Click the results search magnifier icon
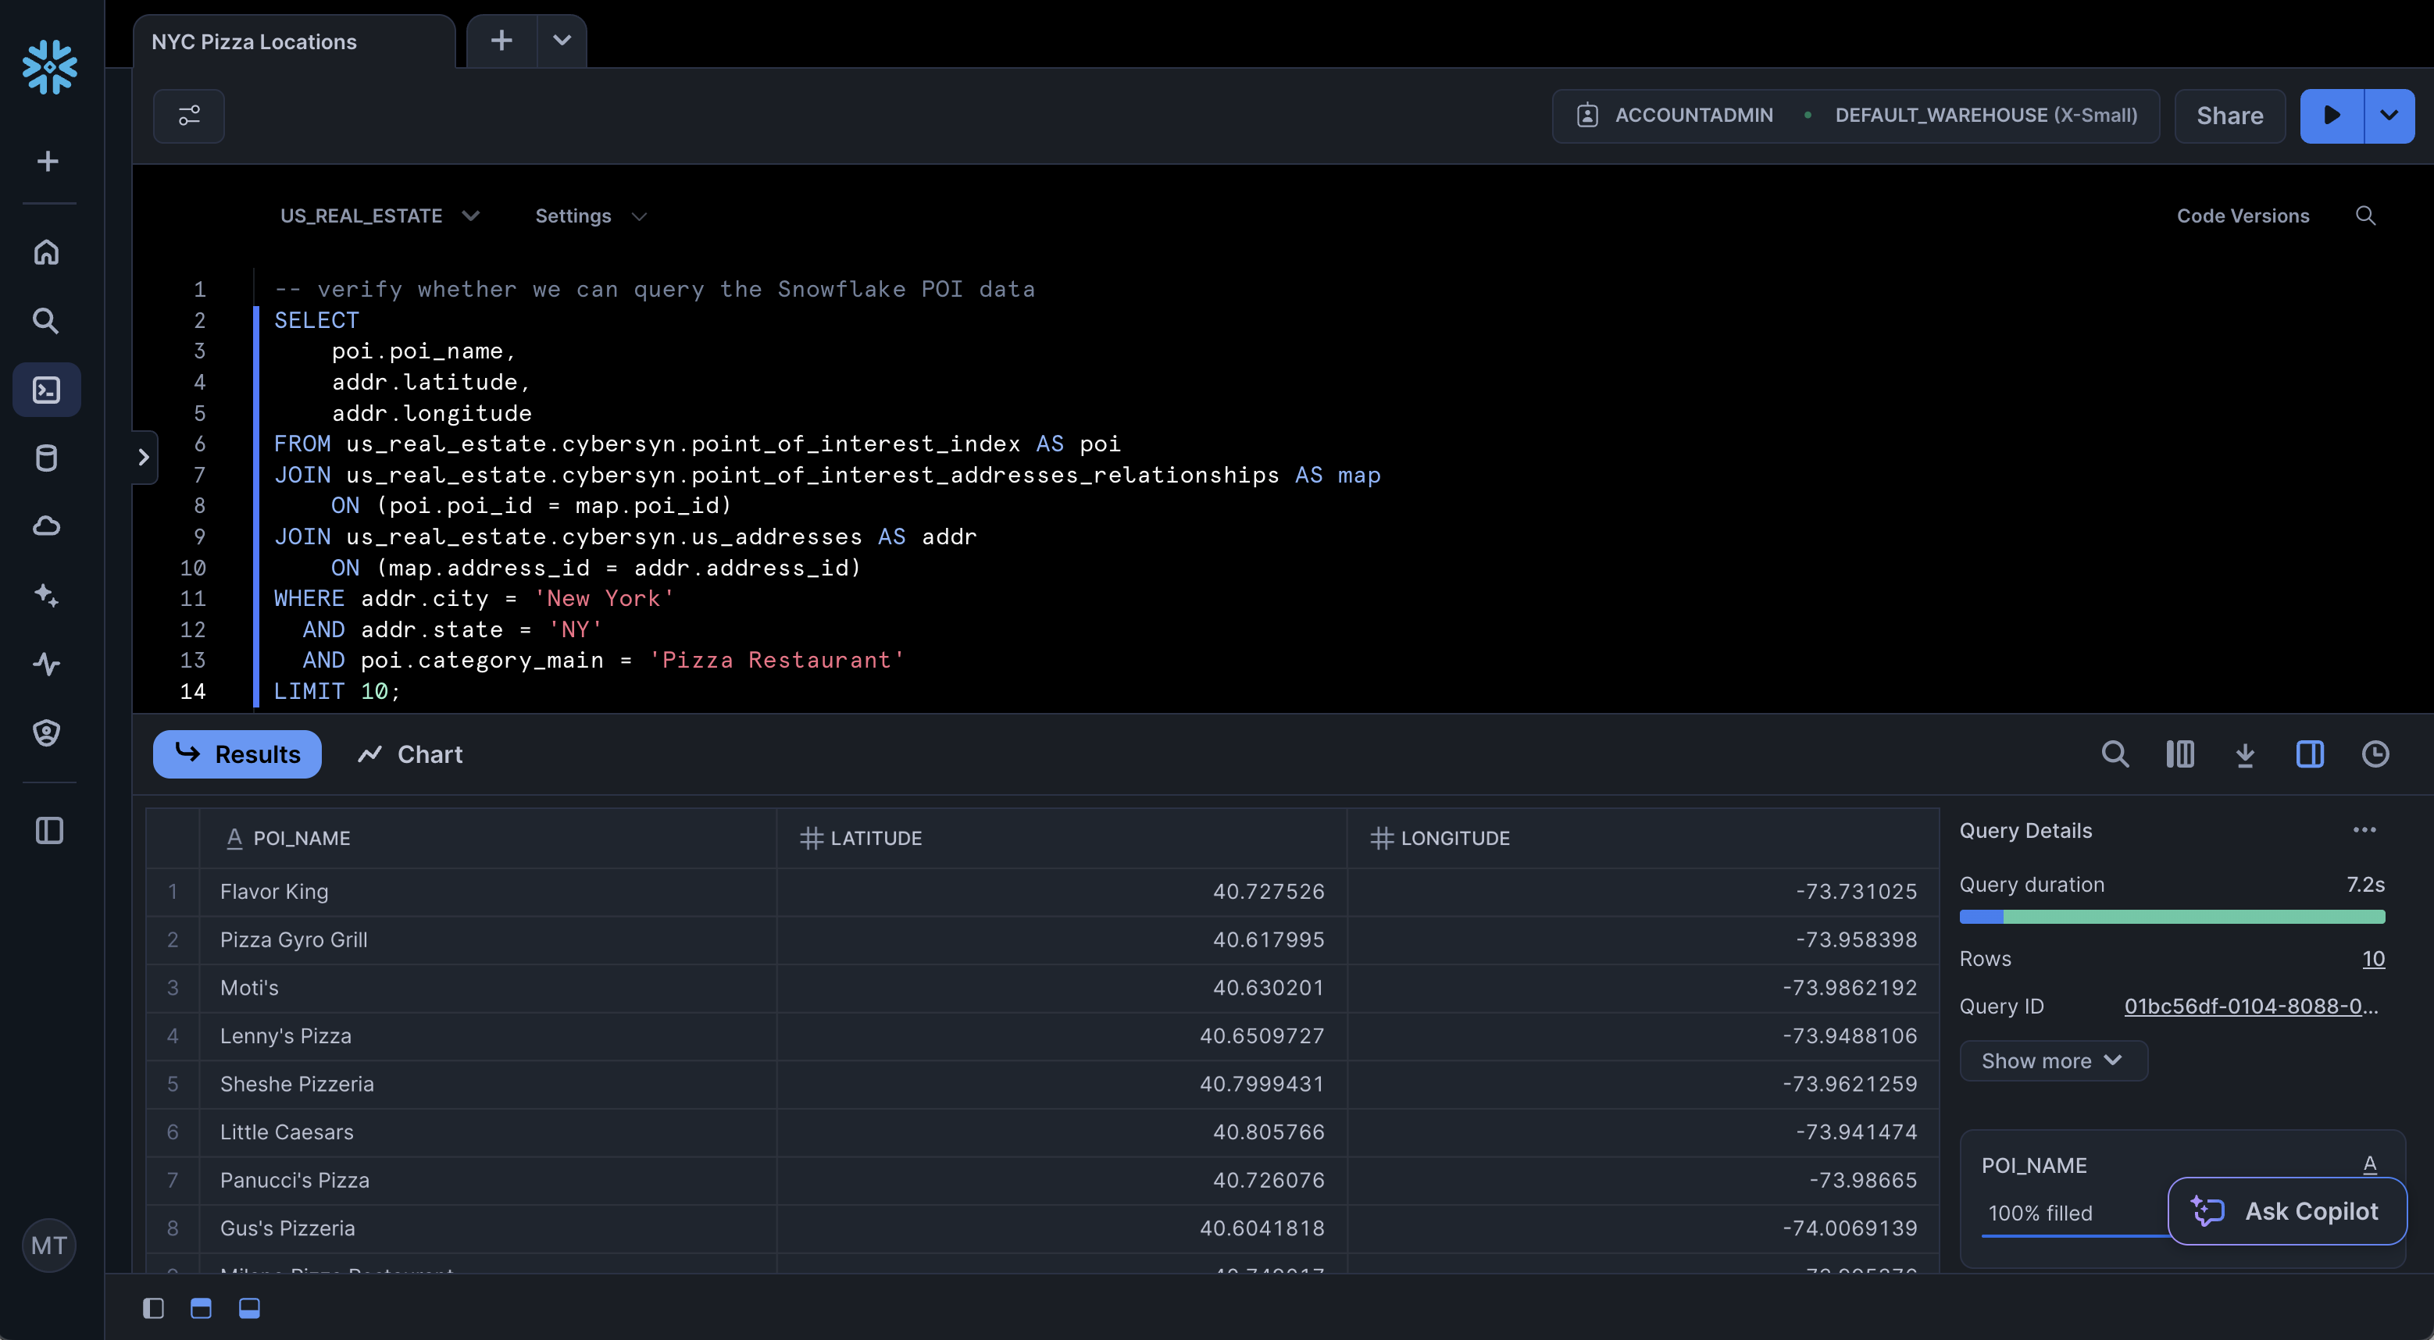This screenshot has height=1340, width=2434. coord(2115,754)
